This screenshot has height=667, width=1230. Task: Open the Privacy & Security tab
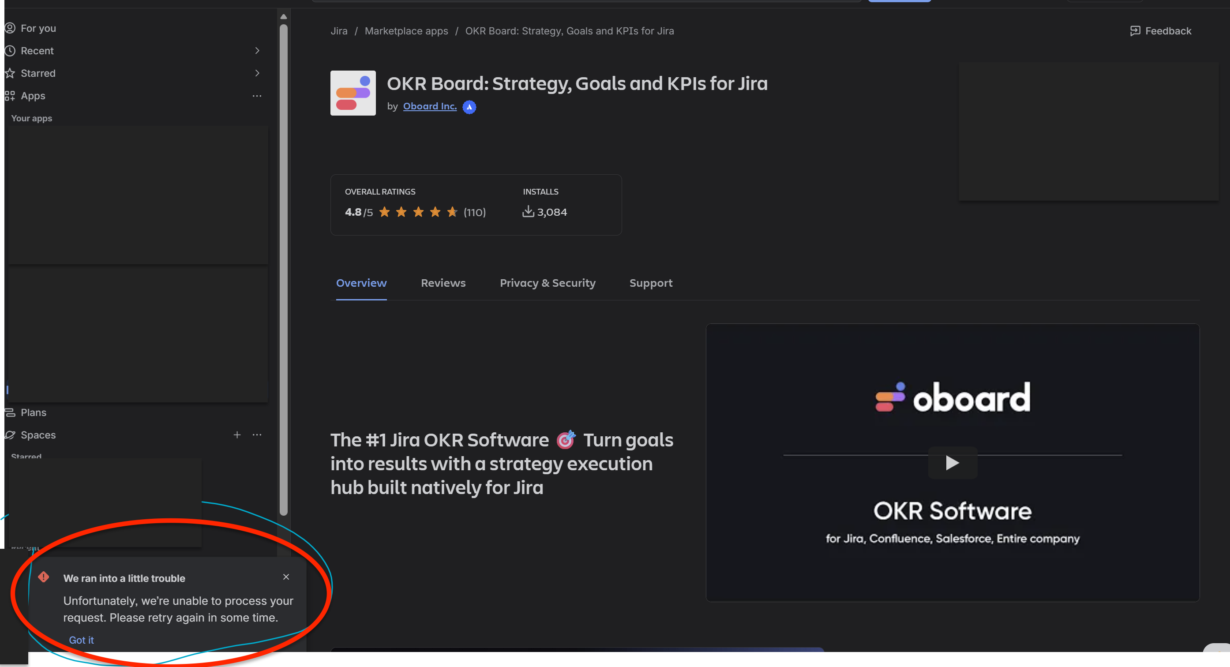tap(547, 283)
